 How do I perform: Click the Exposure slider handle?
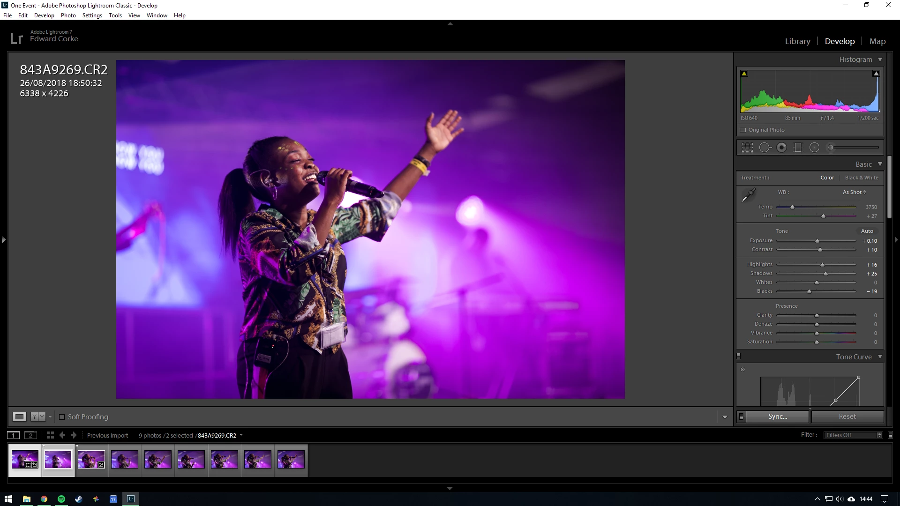(817, 241)
